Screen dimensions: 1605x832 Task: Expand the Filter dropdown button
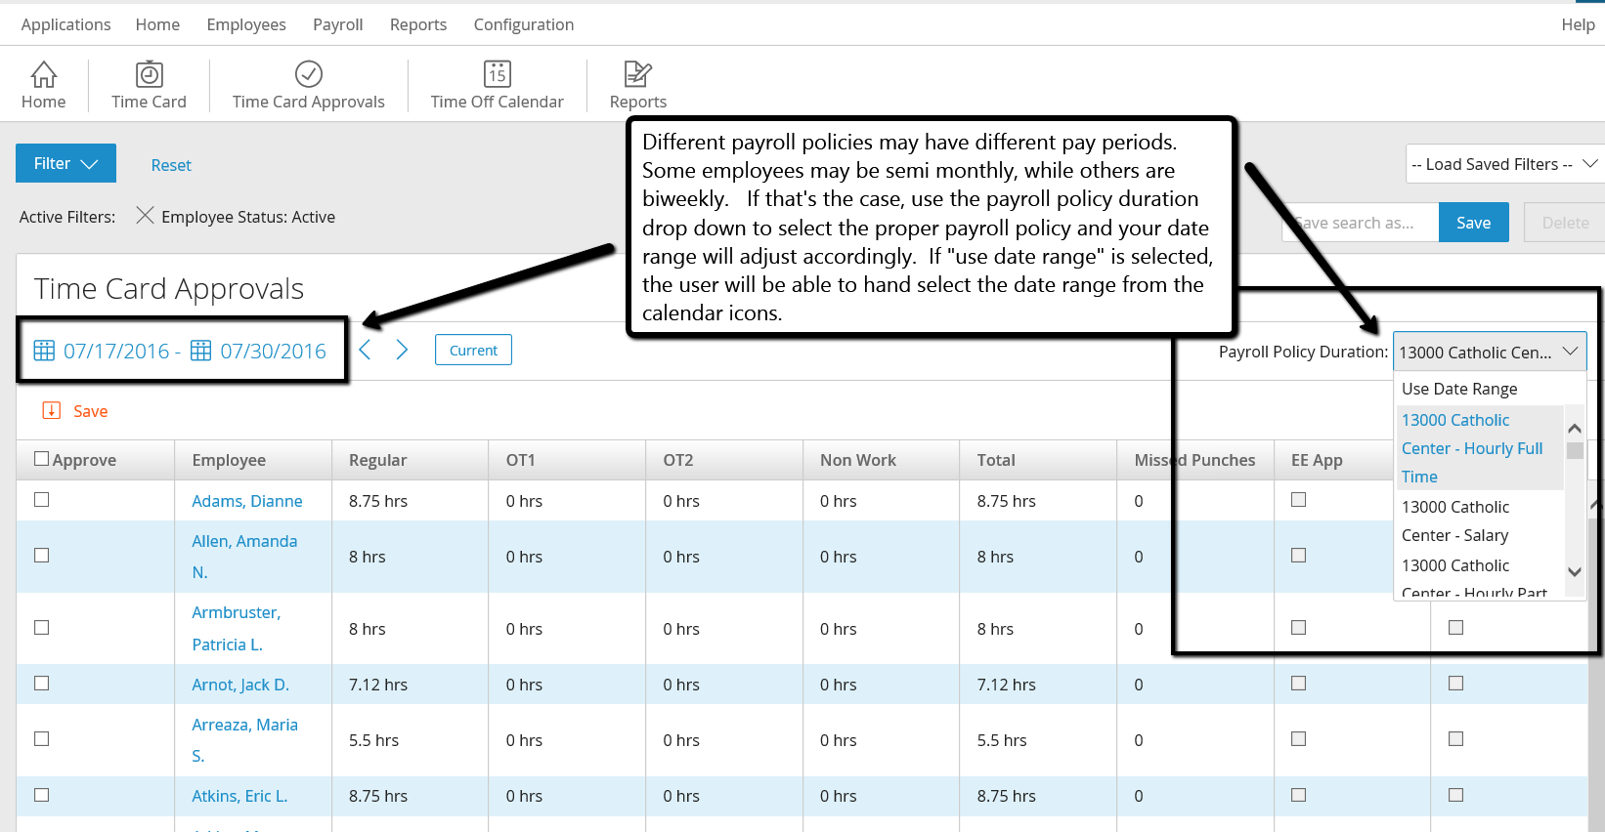[65, 163]
